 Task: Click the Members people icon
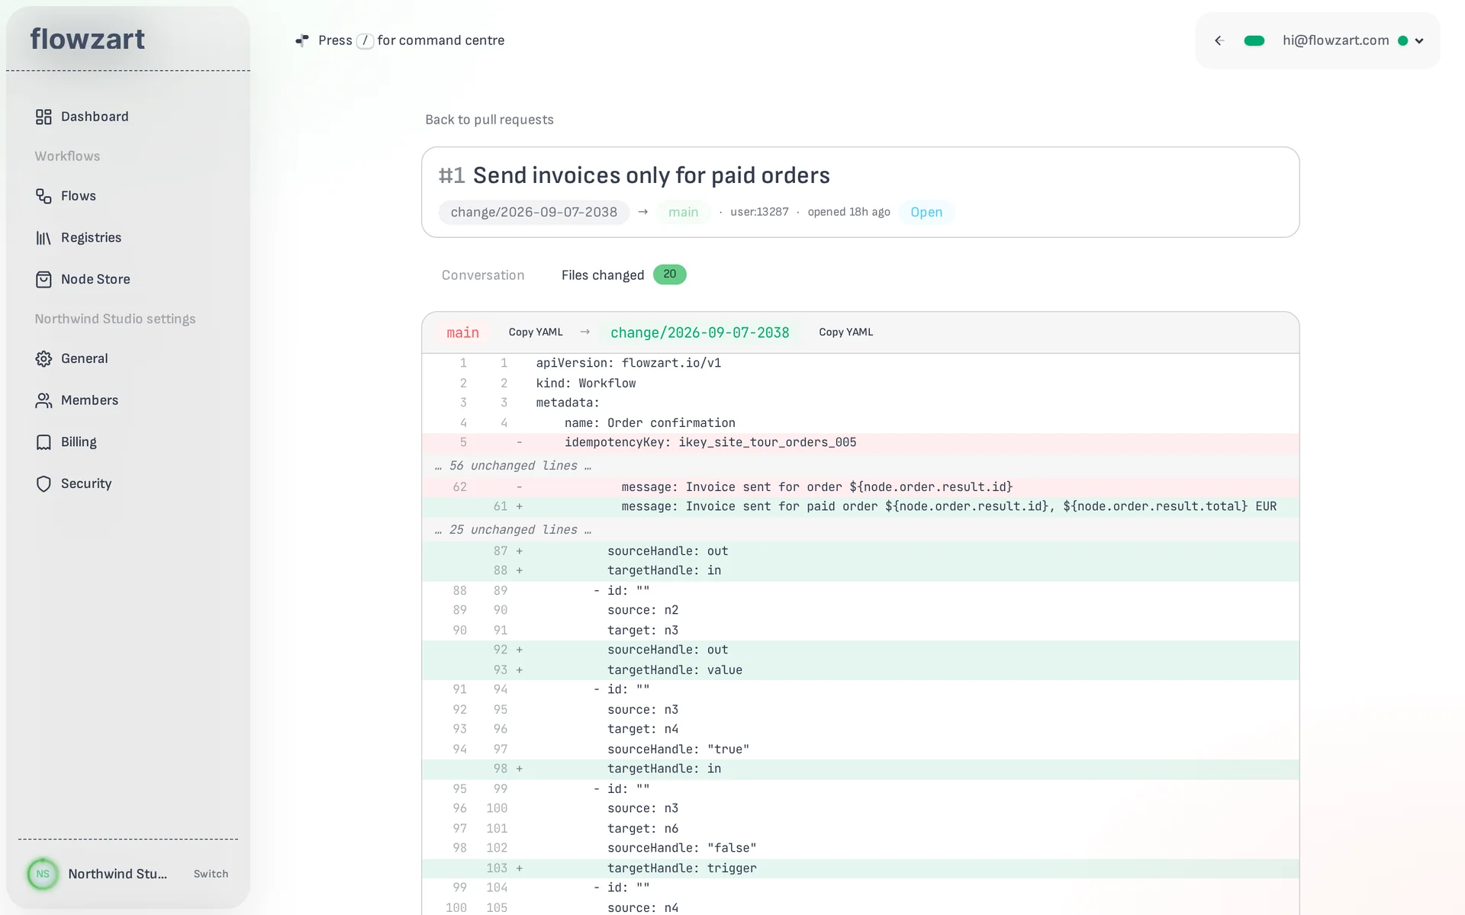coord(43,400)
